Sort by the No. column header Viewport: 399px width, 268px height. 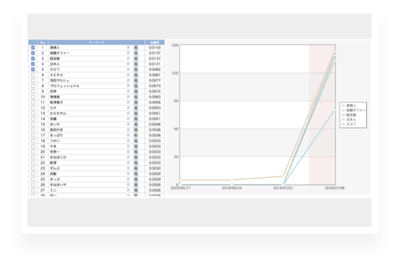(43, 42)
